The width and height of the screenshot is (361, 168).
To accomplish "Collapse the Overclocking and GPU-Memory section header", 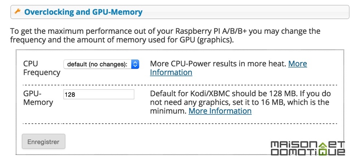I will click(x=180, y=12).
